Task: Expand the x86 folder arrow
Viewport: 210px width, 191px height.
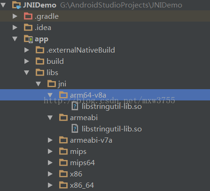Action: [50, 174]
